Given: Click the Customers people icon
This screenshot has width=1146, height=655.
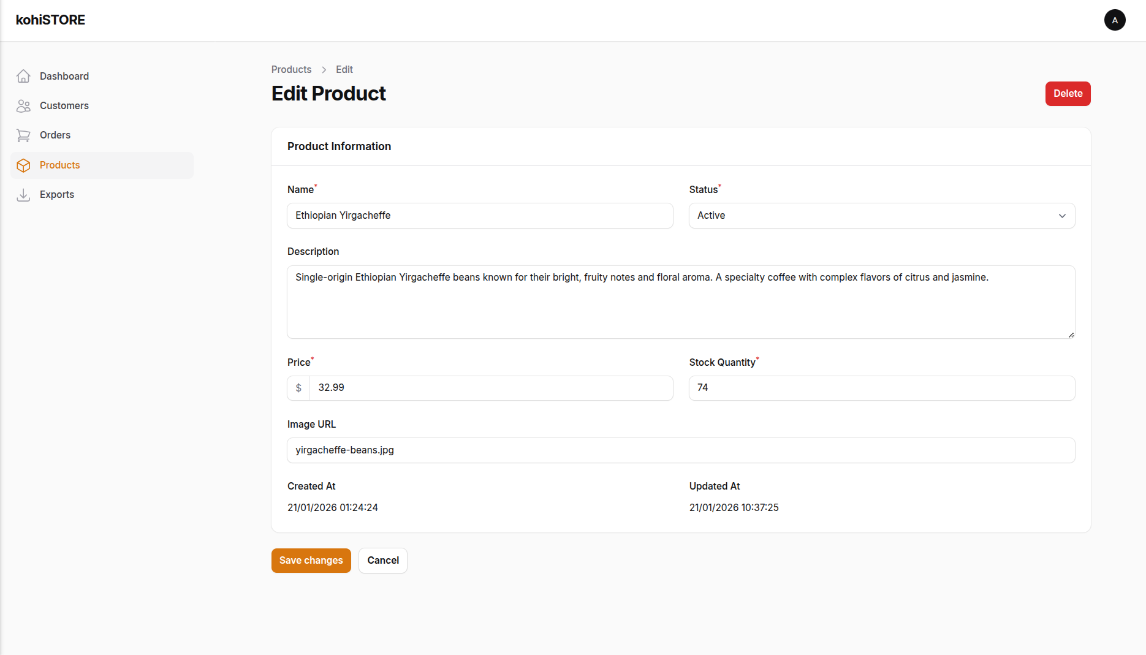Looking at the screenshot, I should coord(23,106).
